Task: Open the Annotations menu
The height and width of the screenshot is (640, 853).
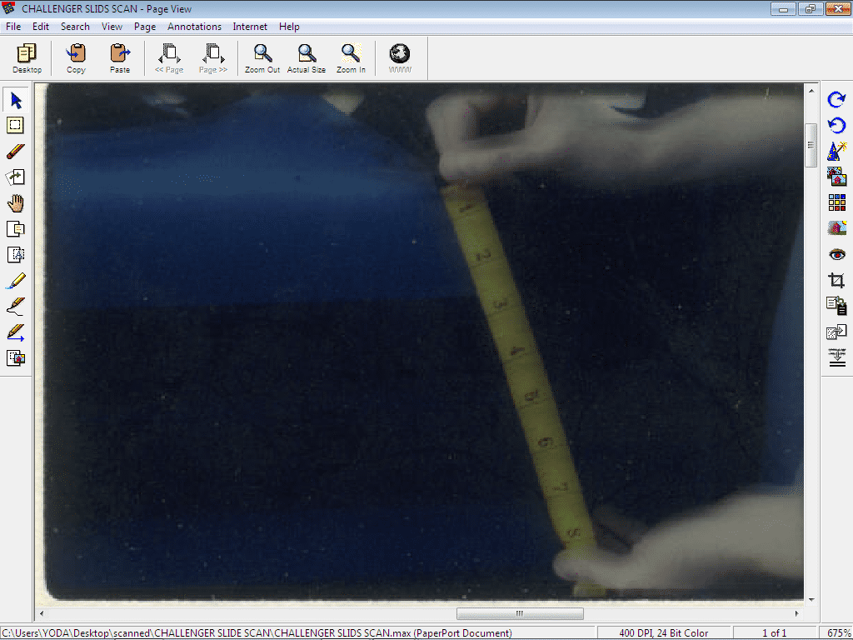Action: (x=194, y=27)
